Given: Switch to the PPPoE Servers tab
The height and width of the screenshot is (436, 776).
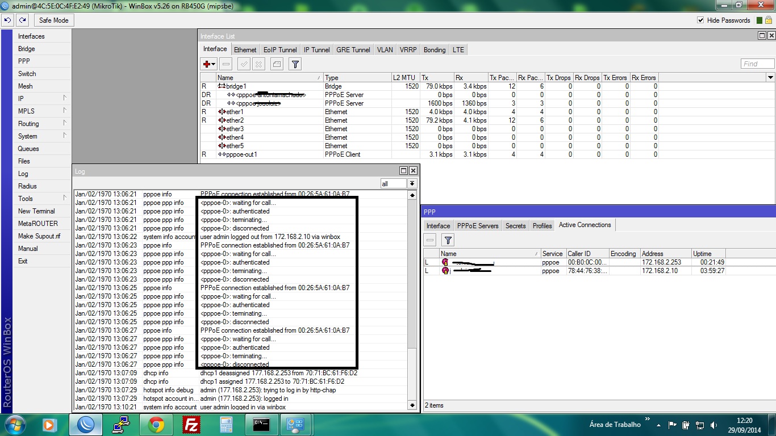Looking at the screenshot, I should click(x=477, y=226).
